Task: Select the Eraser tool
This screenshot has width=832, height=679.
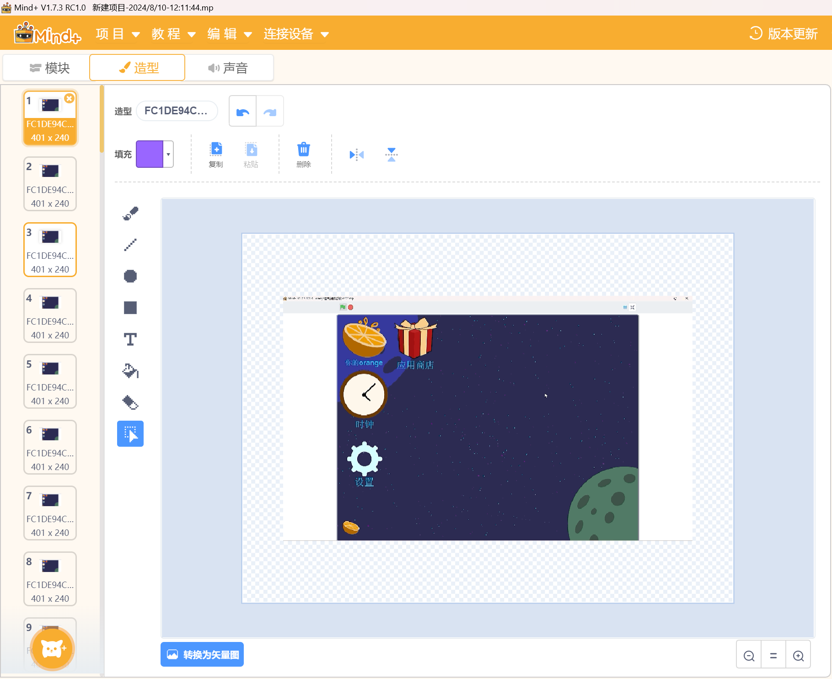Action: click(x=130, y=402)
